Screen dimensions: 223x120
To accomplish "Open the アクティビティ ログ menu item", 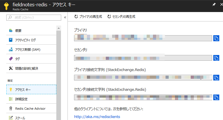I will click(31, 40).
